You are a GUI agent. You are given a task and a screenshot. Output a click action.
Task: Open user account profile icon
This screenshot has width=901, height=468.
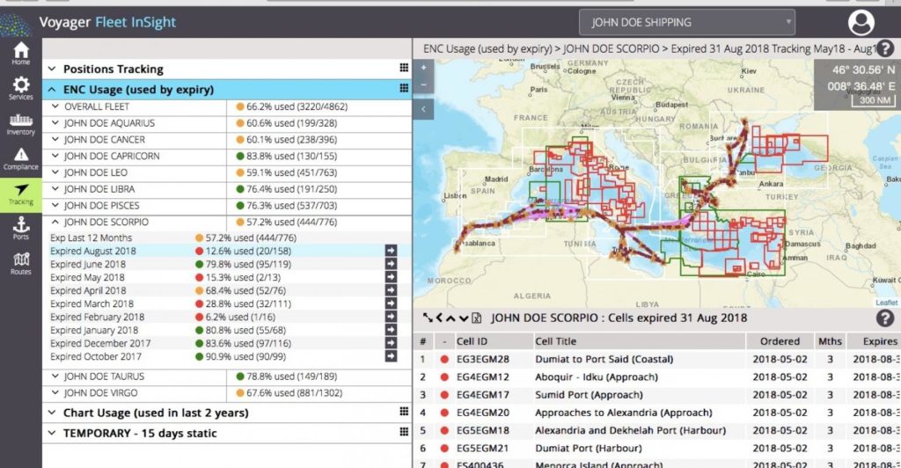pyautogui.click(x=861, y=22)
